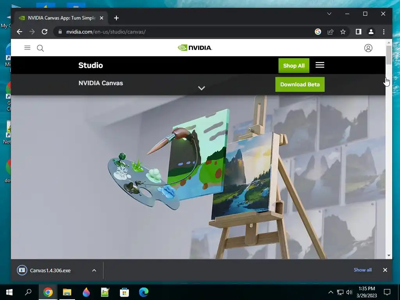Open the NVIDIA account login icon
This screenshot has width=400, height=300.
point(368,48)
